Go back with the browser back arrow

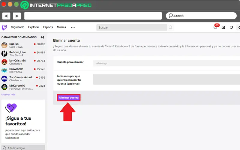point(6,16)
